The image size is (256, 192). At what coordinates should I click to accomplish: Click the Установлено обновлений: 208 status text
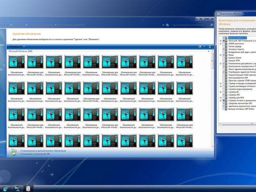(35, 154)
